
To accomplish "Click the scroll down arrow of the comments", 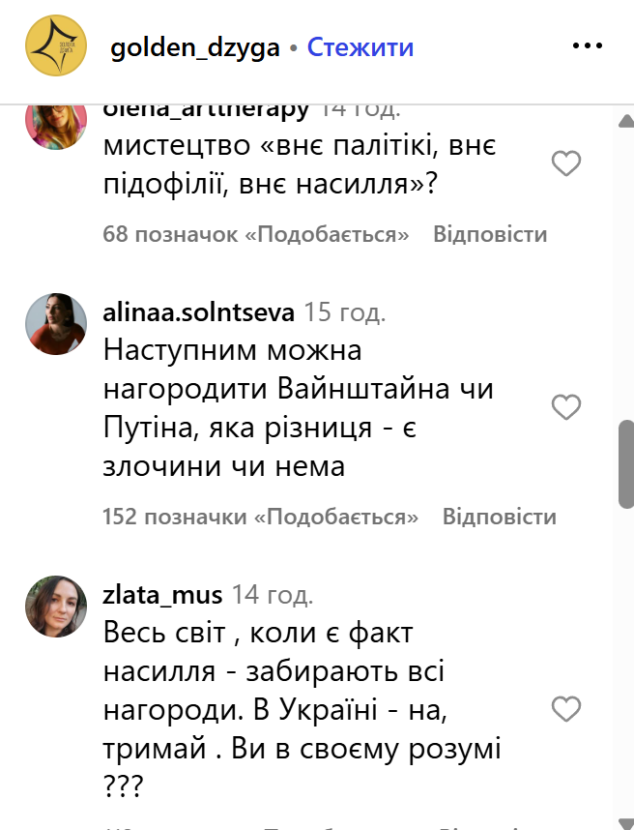I will 626,823.
